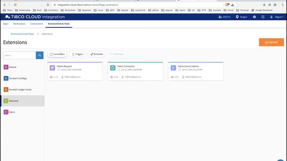Click into the extensions search field
The image size is (287, 161).
pyautogui.click(x=19, y=55)
